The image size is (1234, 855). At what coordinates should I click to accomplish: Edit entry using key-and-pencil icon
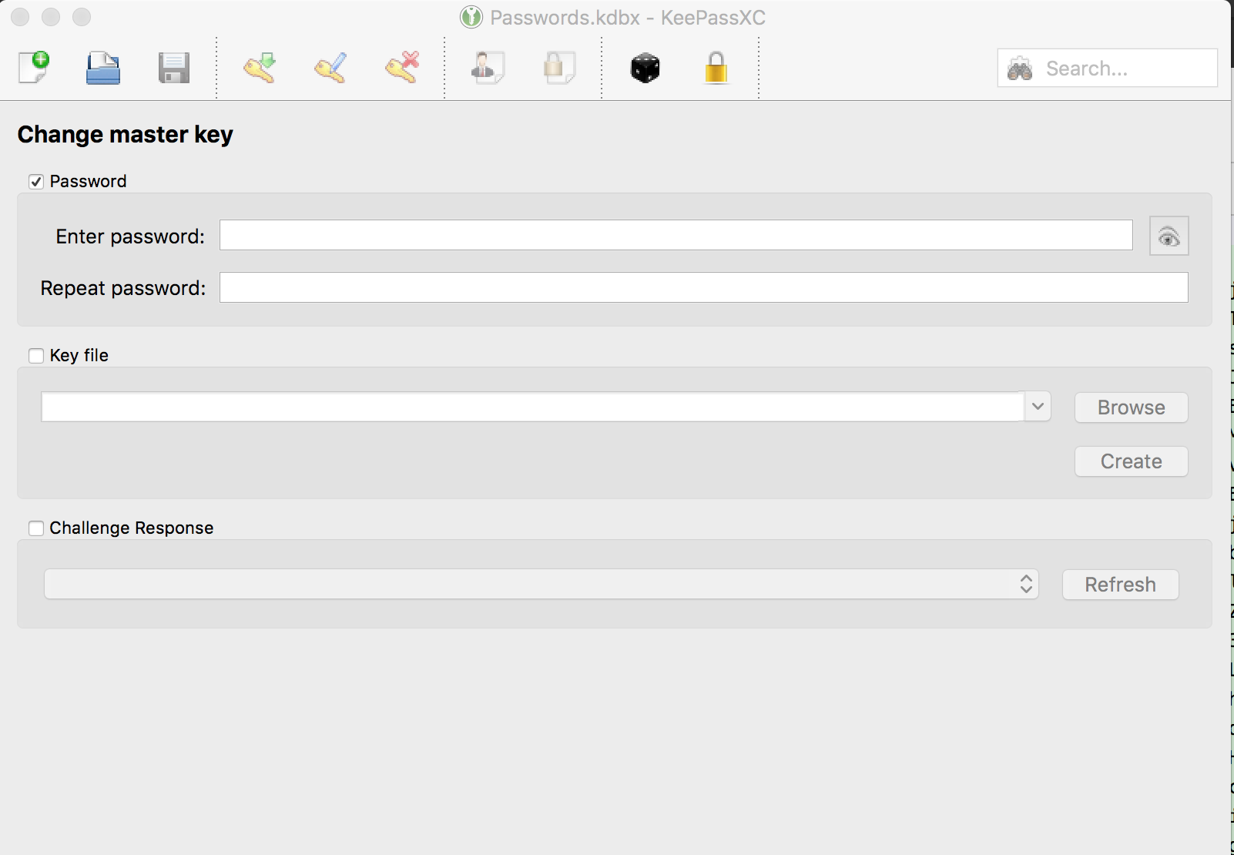tap(330, 68)
